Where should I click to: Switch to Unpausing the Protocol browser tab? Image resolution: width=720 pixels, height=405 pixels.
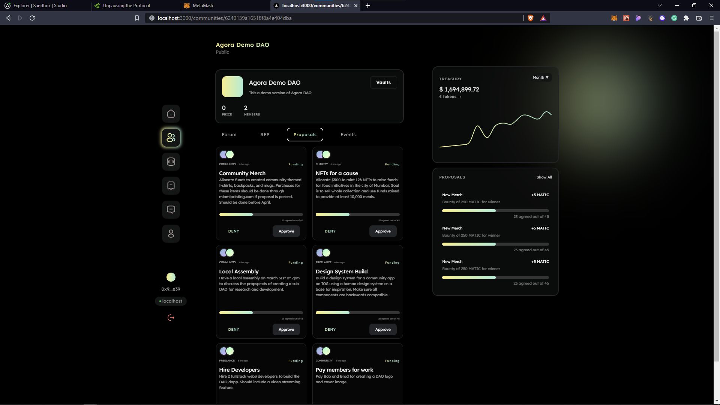(135, 6)
